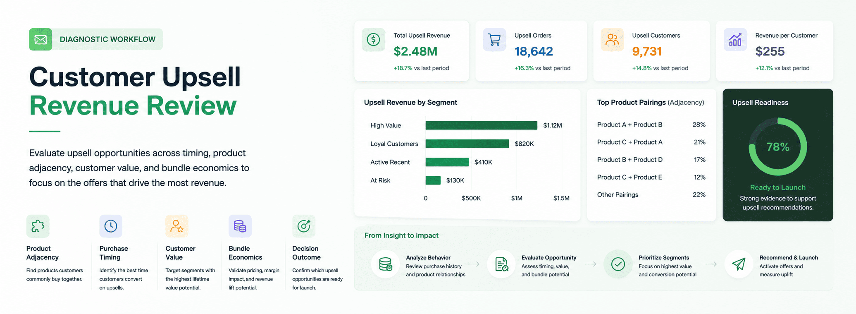Image resolution: width=856 pixels, height=314 pixels.
Task: Click the $820K bar value label
Action: pos(524,144)
